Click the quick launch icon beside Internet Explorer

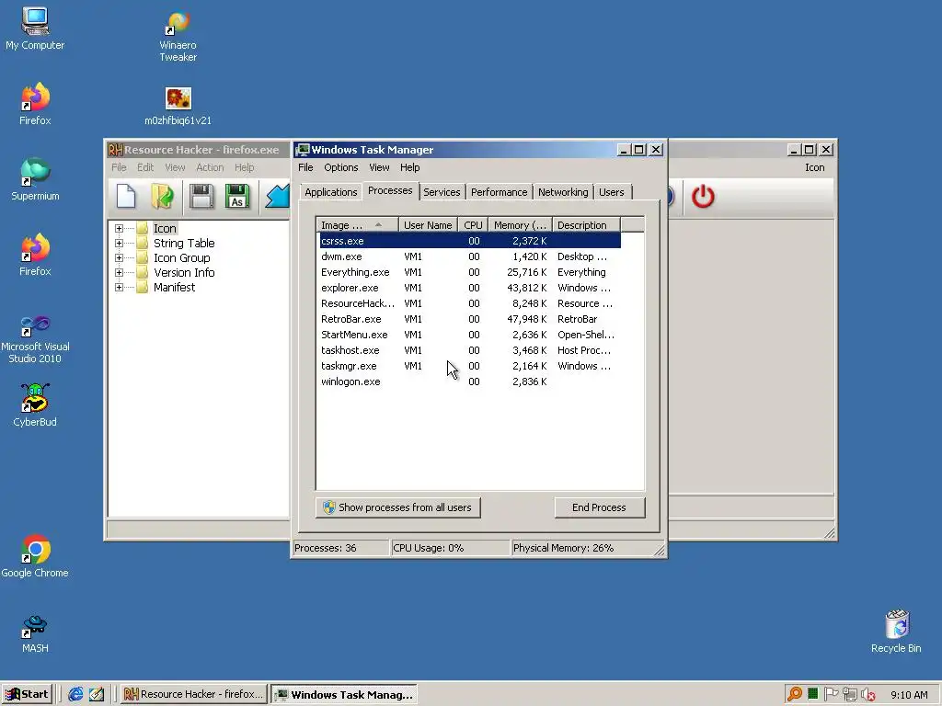96,694
